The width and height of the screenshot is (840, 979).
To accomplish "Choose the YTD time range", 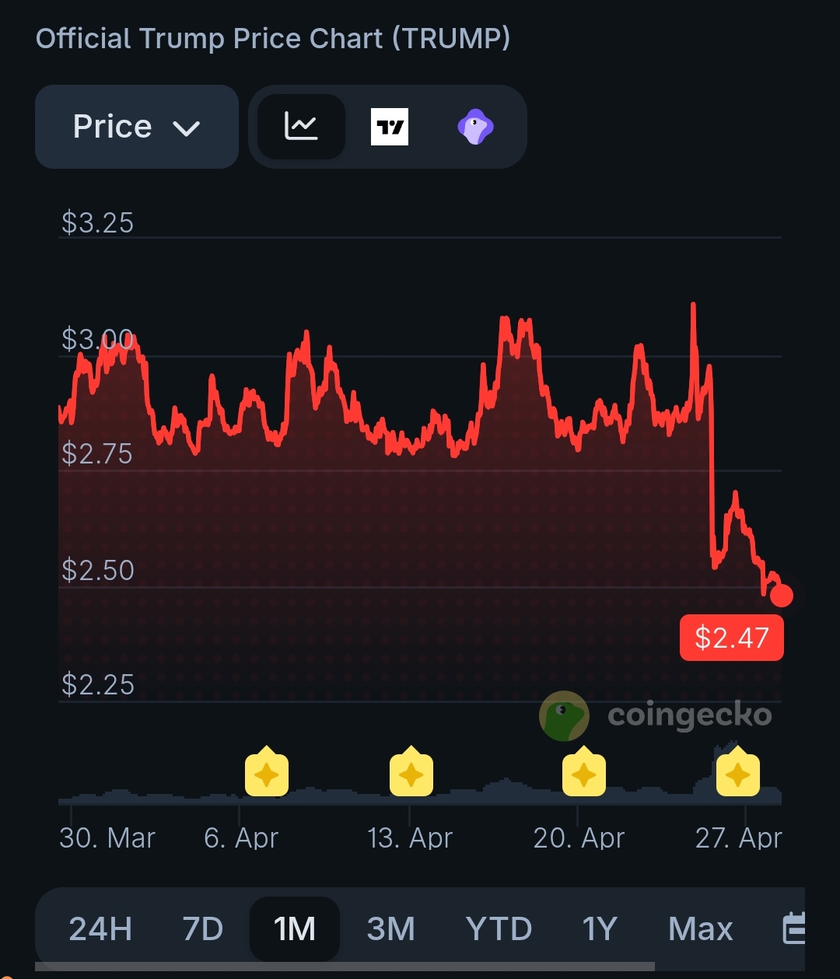I will (x=499, y=928).
